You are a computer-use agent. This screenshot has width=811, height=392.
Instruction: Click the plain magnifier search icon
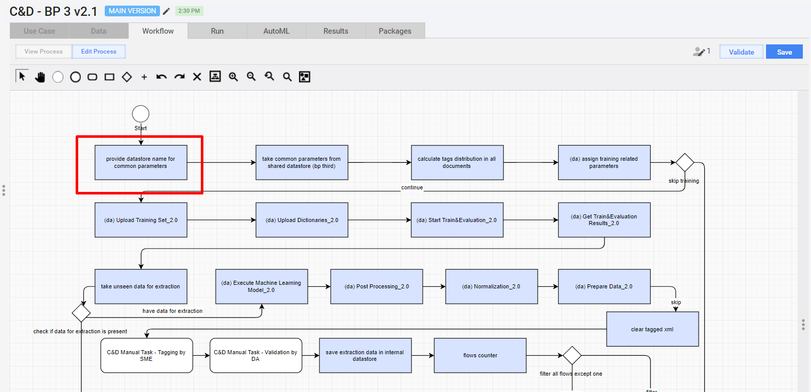point(287,77)
